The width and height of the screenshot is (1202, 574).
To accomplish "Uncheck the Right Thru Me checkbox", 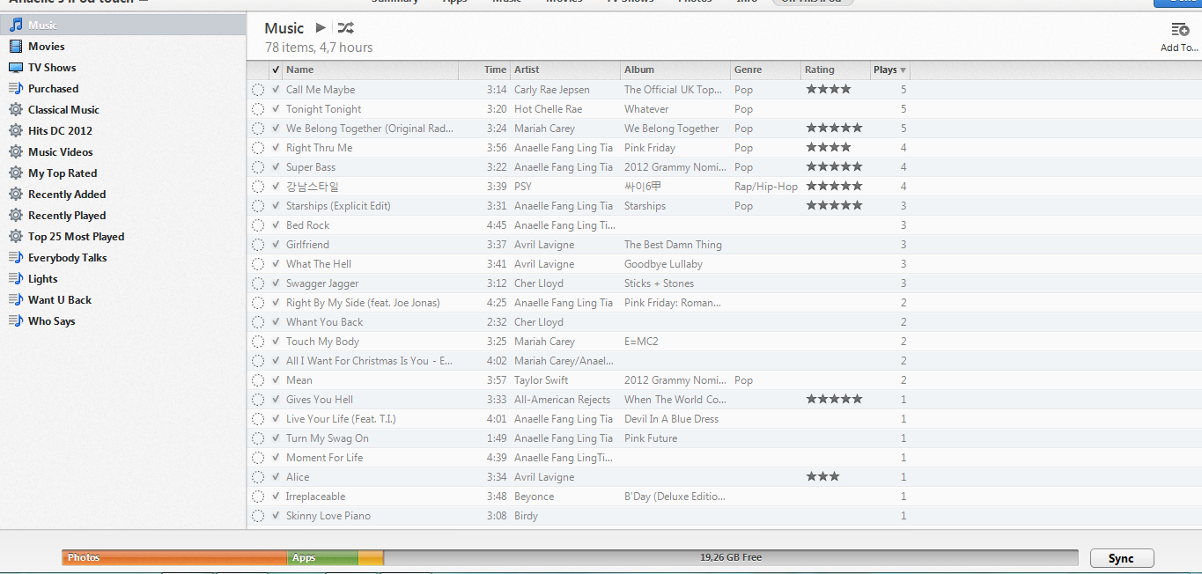I will coord(277,148).
